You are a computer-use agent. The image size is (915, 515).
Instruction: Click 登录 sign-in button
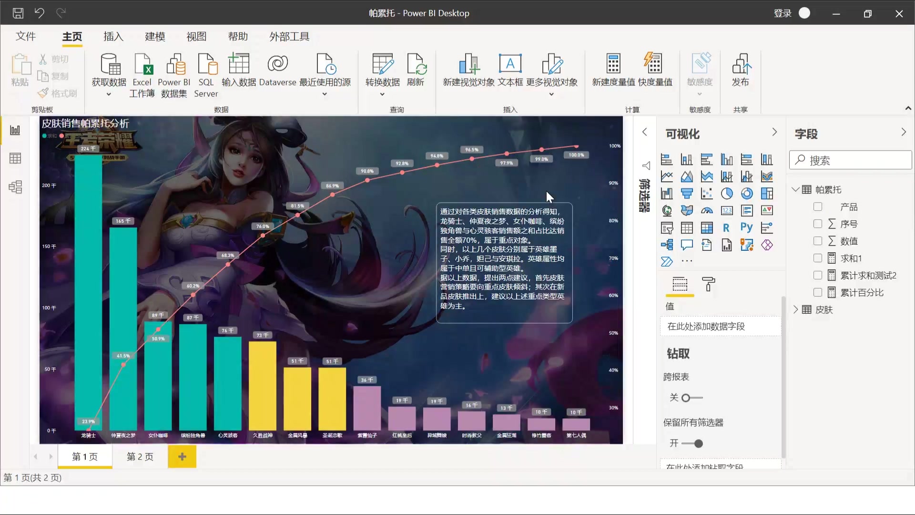783,13
